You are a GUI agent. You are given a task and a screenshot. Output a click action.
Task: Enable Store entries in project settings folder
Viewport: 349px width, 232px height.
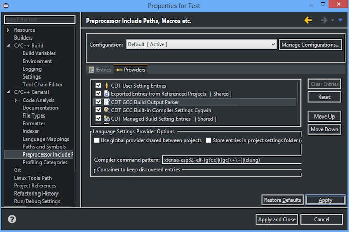click(x=208, y=140)
